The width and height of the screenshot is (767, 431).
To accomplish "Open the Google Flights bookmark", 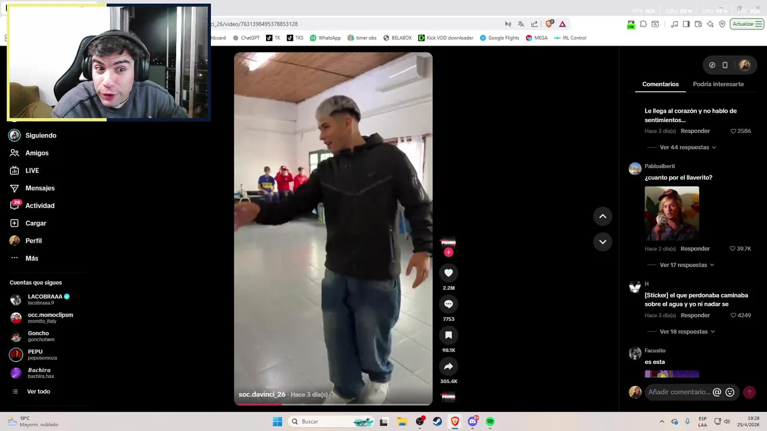I will pyautogui.click(x=499, y=38).
